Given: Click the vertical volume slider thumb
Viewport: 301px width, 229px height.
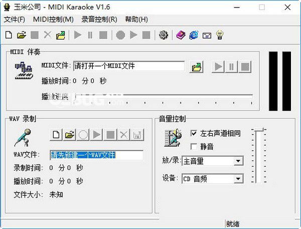Looking at the screenshot, I should 259,129.
